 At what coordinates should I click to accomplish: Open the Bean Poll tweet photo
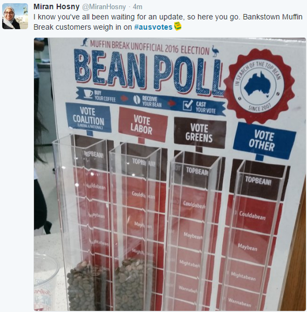(x=170, y=174)
